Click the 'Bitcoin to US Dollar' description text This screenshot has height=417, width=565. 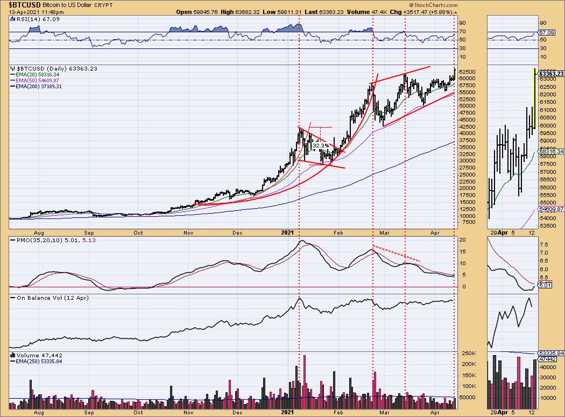pyautogui.click(x=67, y=5)
